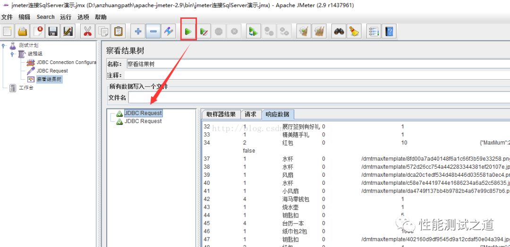Click the Remote Shutdown All icon

(x=285, y=32)
